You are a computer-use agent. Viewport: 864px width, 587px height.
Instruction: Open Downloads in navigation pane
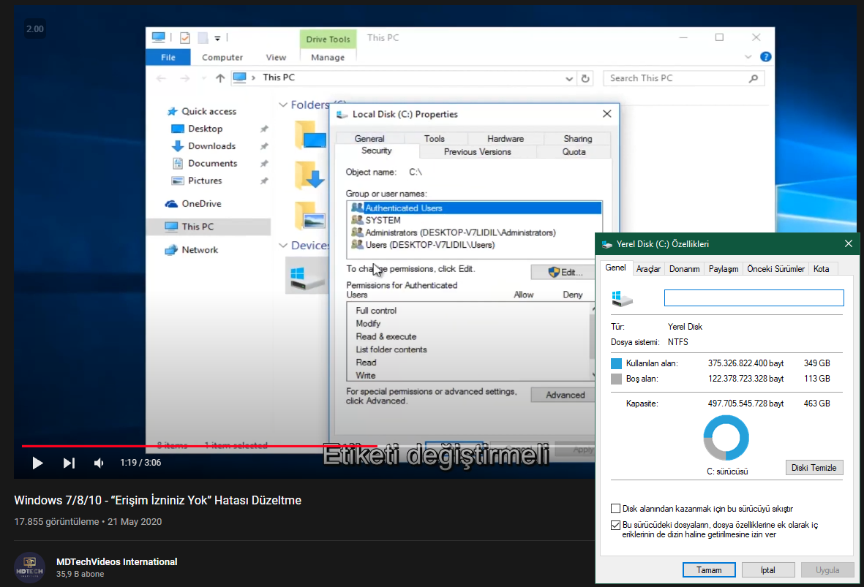tap(211, 146)
